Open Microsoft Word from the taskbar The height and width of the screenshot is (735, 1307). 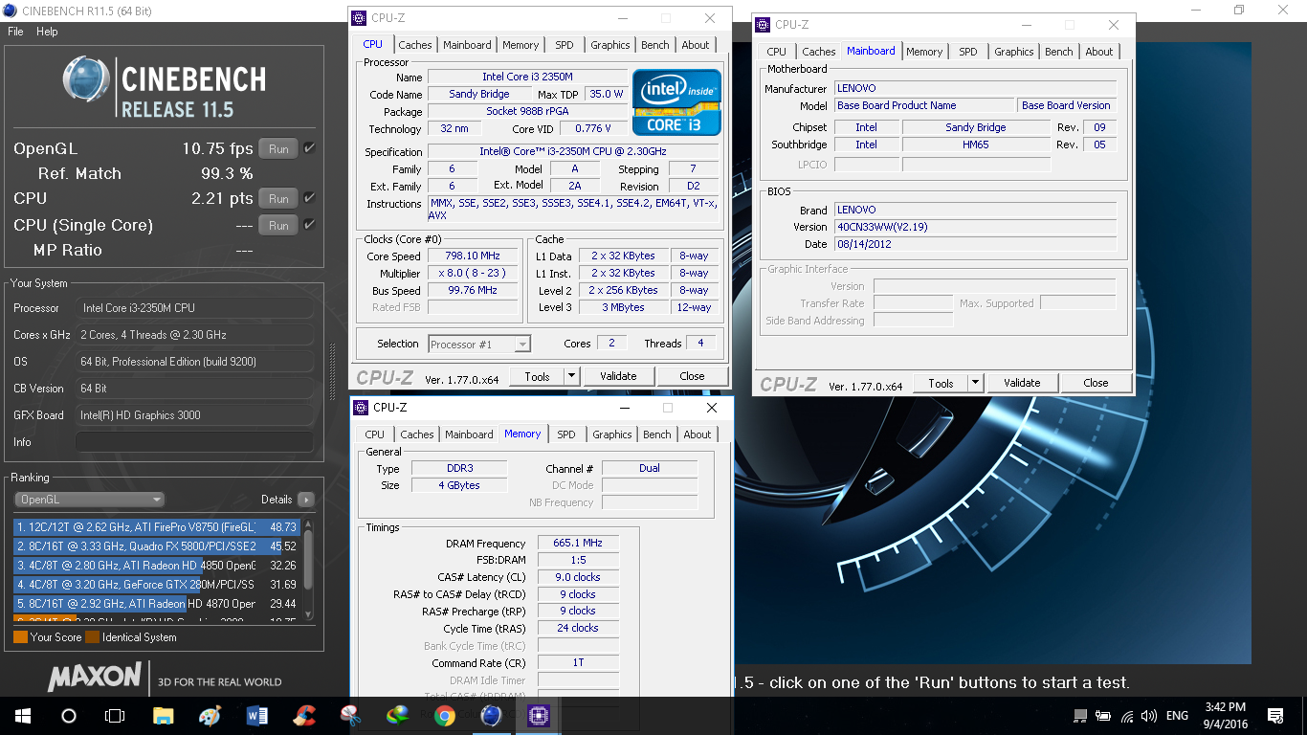[x=257, y=715]
